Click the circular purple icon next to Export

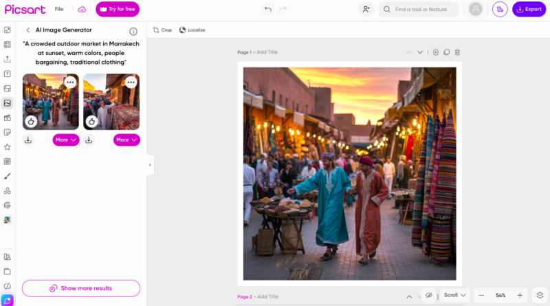(x=500, y=9)
